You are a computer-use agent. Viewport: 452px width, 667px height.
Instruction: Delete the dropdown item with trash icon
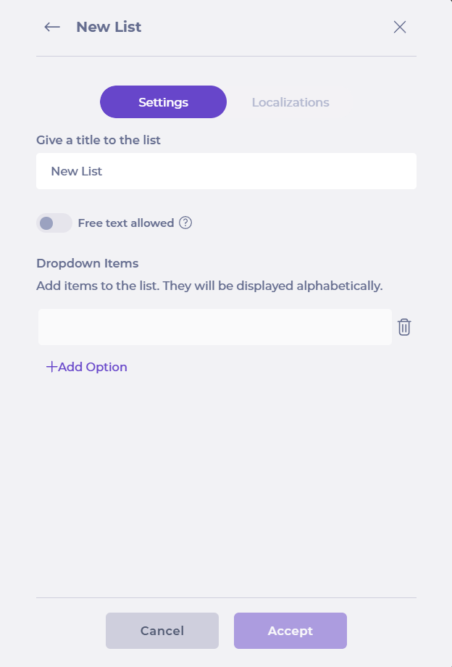[404, 327]
